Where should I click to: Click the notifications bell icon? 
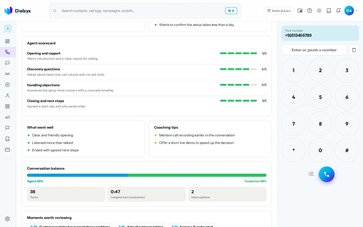tap(338, 11)
